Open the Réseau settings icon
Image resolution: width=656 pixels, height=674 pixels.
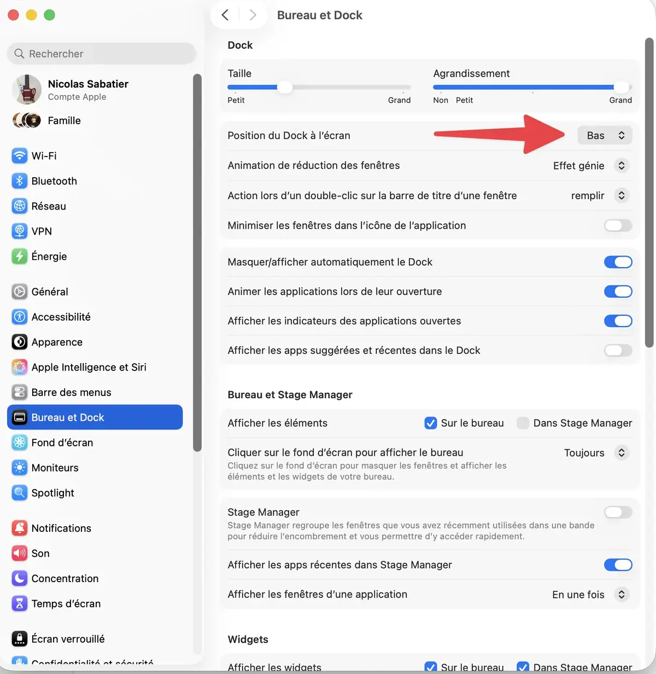[x=19, y=206]
